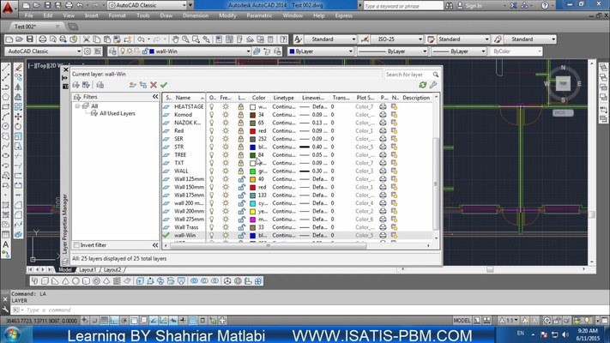Enable the Invert filter checkbox
This screenshot has height=343, width=610.
click(76, 245)
